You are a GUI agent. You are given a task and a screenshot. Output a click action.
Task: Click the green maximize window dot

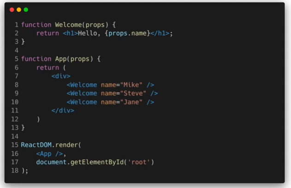coord(26,10)
